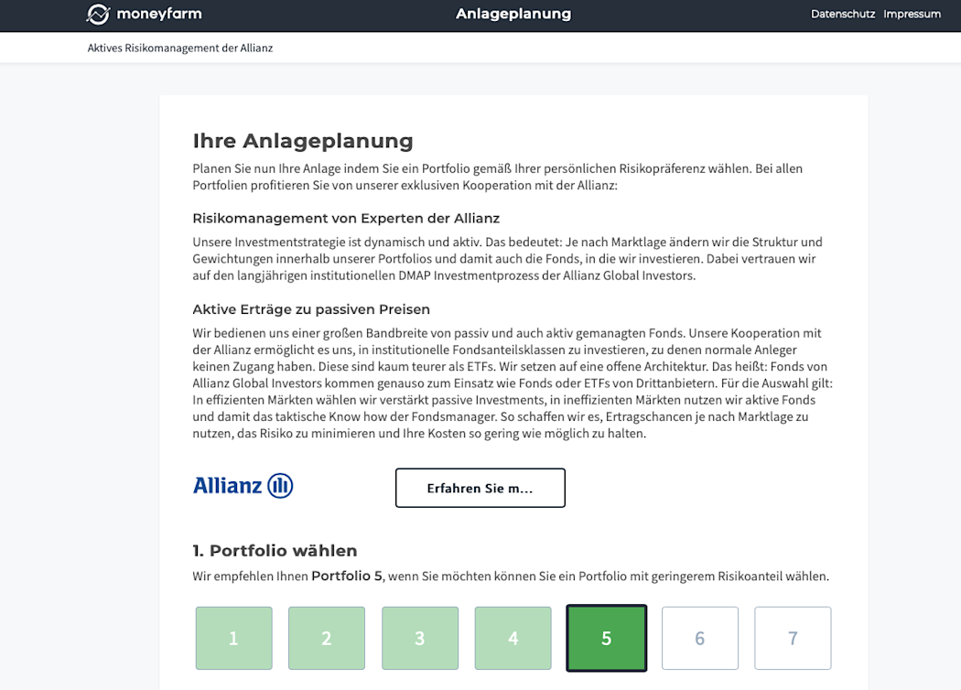961x690 pixels.
Task: Click 'Aktives Risikomanagement der Allianz' breadcrumb text
Action: (180, 48)
